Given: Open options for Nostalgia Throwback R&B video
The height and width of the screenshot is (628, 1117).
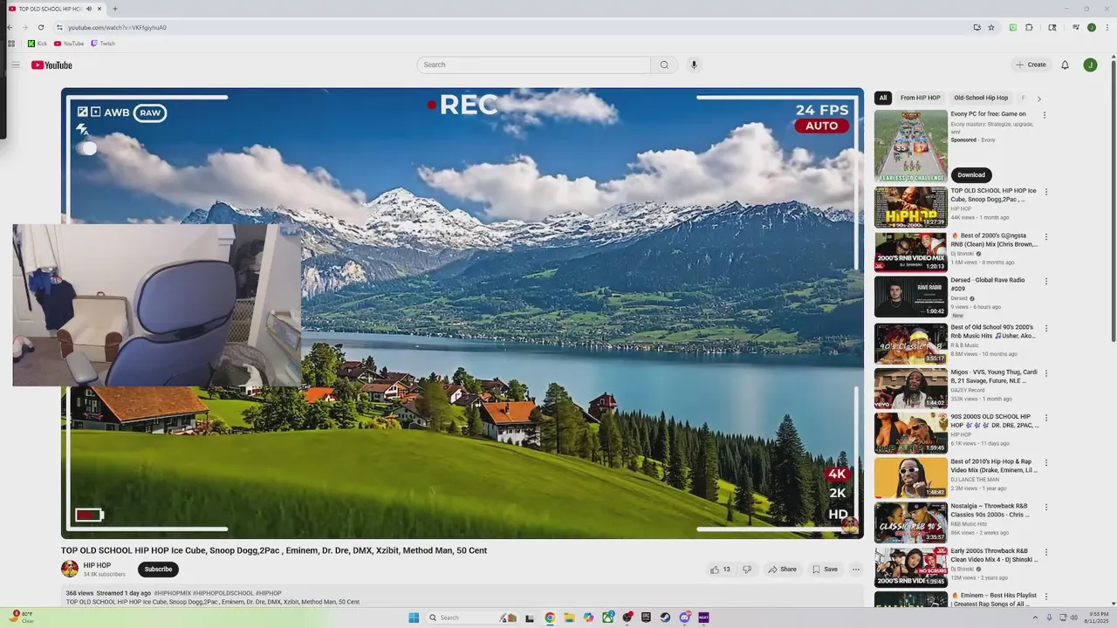Looking at the screenshot, I should click(x=1045, y=507).
